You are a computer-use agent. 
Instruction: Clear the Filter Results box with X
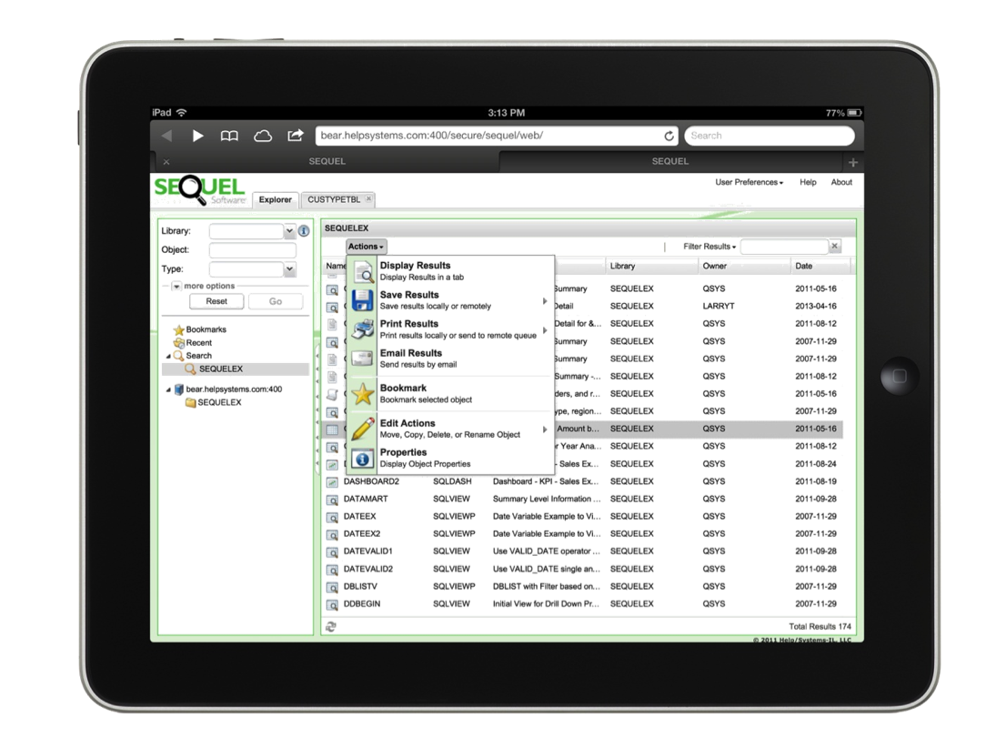[835, 246]
